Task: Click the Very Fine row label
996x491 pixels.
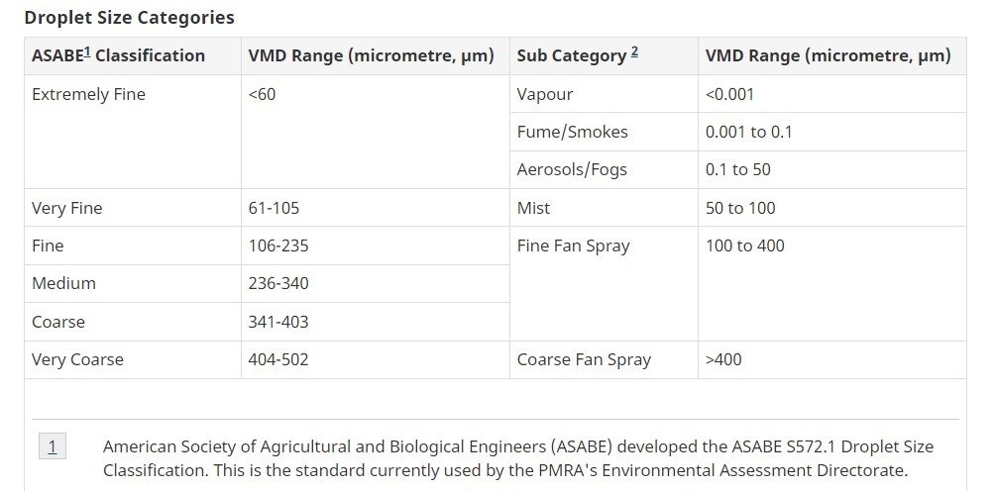Action: (66, 208)
